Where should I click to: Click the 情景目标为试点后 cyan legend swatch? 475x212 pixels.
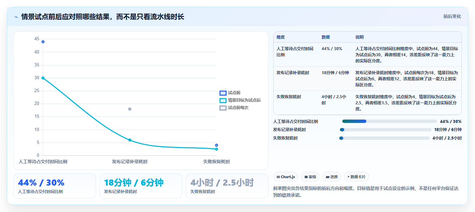coord(223,100)
